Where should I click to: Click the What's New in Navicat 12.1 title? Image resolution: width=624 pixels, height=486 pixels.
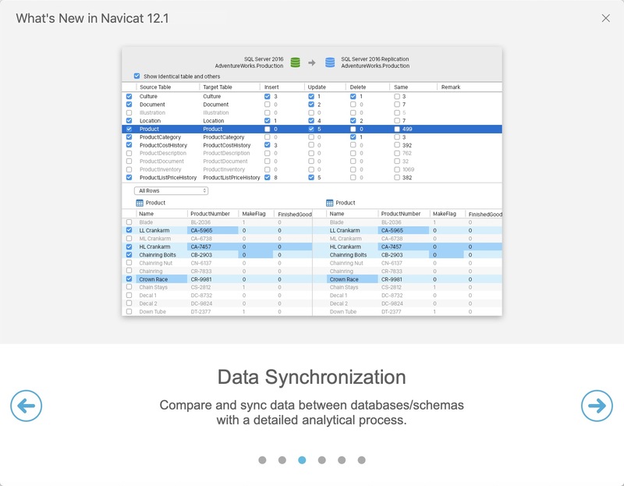[92, 18]
